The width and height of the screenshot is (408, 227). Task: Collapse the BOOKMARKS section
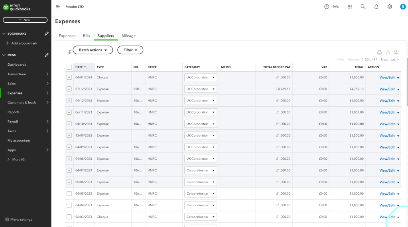point(4,33)
